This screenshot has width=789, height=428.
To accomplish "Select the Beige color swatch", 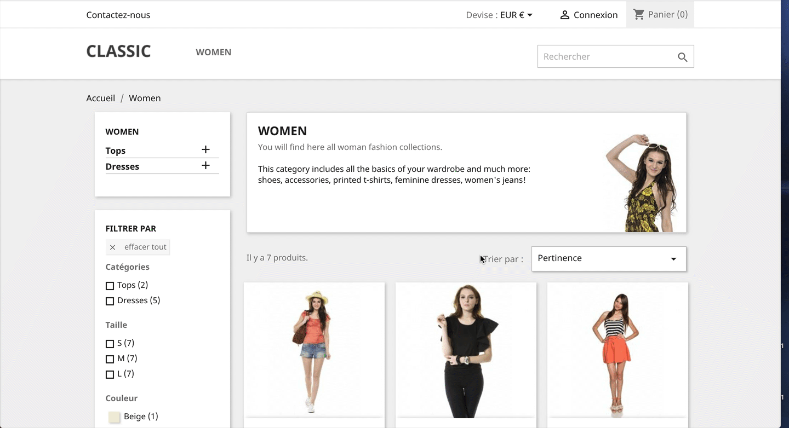I will pyautogui.click(x=114, y=417).
